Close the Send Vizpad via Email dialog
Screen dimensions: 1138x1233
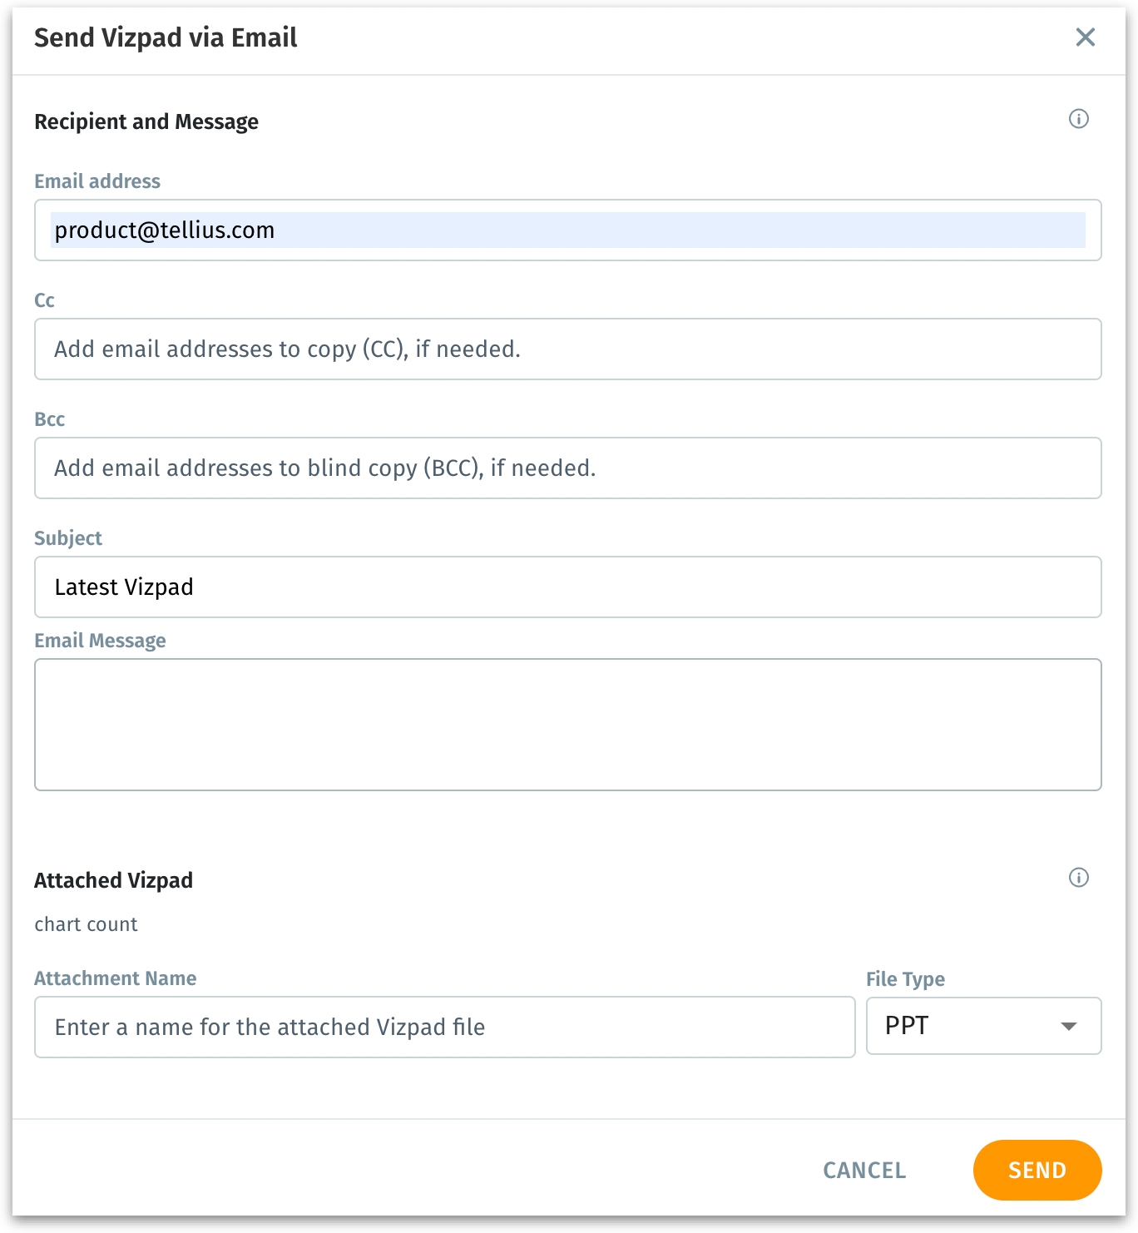[1085, 37]
